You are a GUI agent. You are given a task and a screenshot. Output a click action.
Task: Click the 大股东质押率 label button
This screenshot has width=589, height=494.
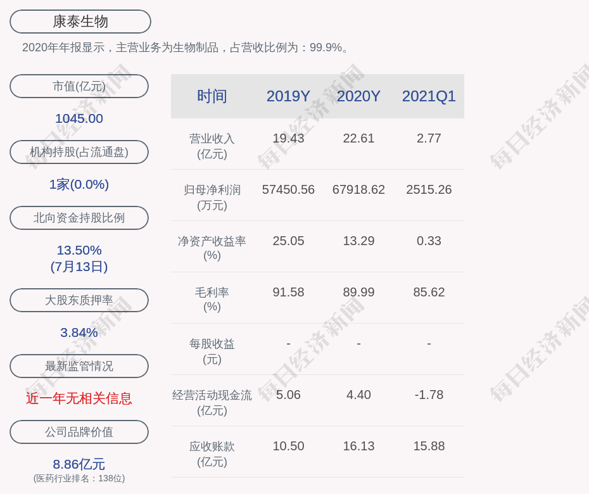pyautogui.click(x=79, y=300)
